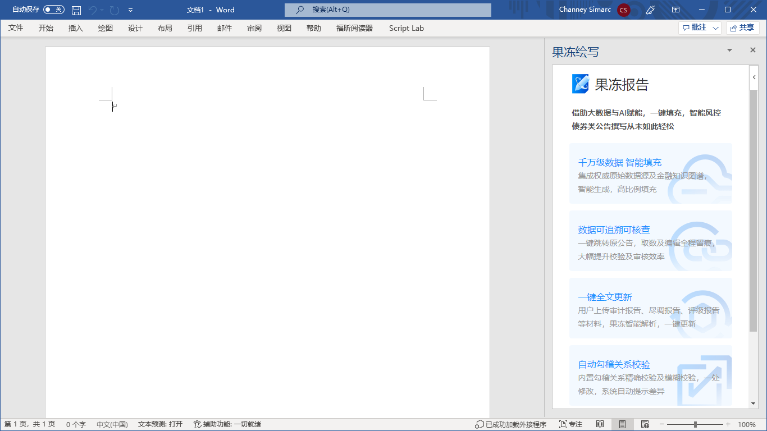Click the Undo arrow icon
767x431 pixels.
[93, 10]
